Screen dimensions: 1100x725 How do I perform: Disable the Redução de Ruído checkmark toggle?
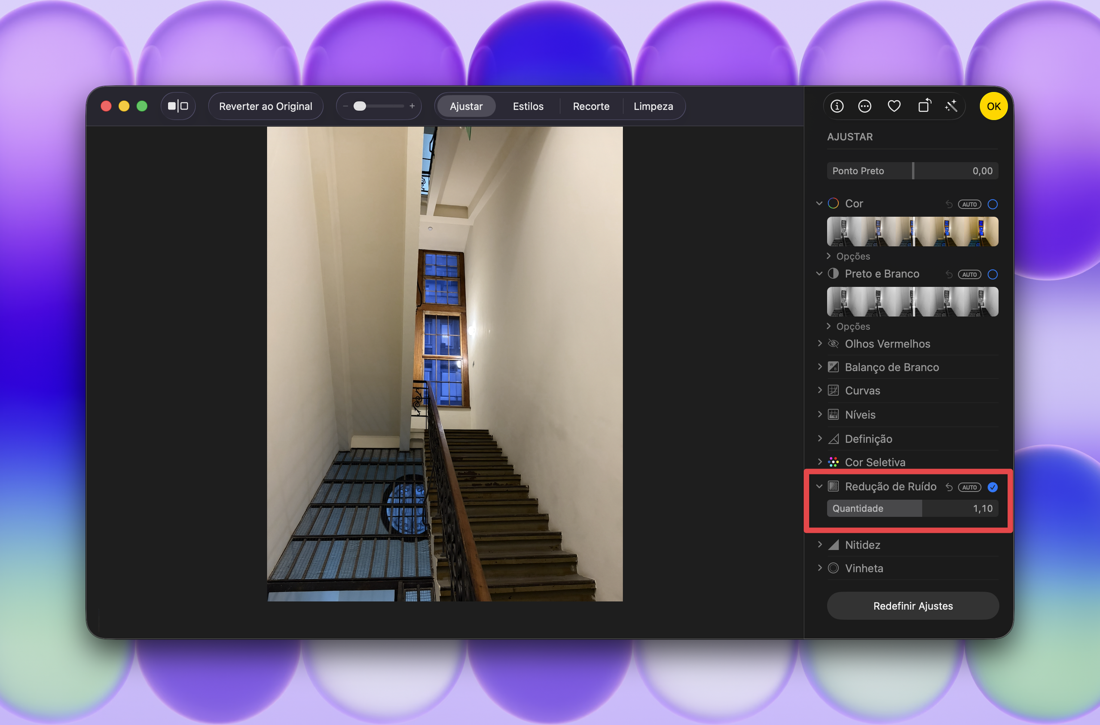pos(992,487)
